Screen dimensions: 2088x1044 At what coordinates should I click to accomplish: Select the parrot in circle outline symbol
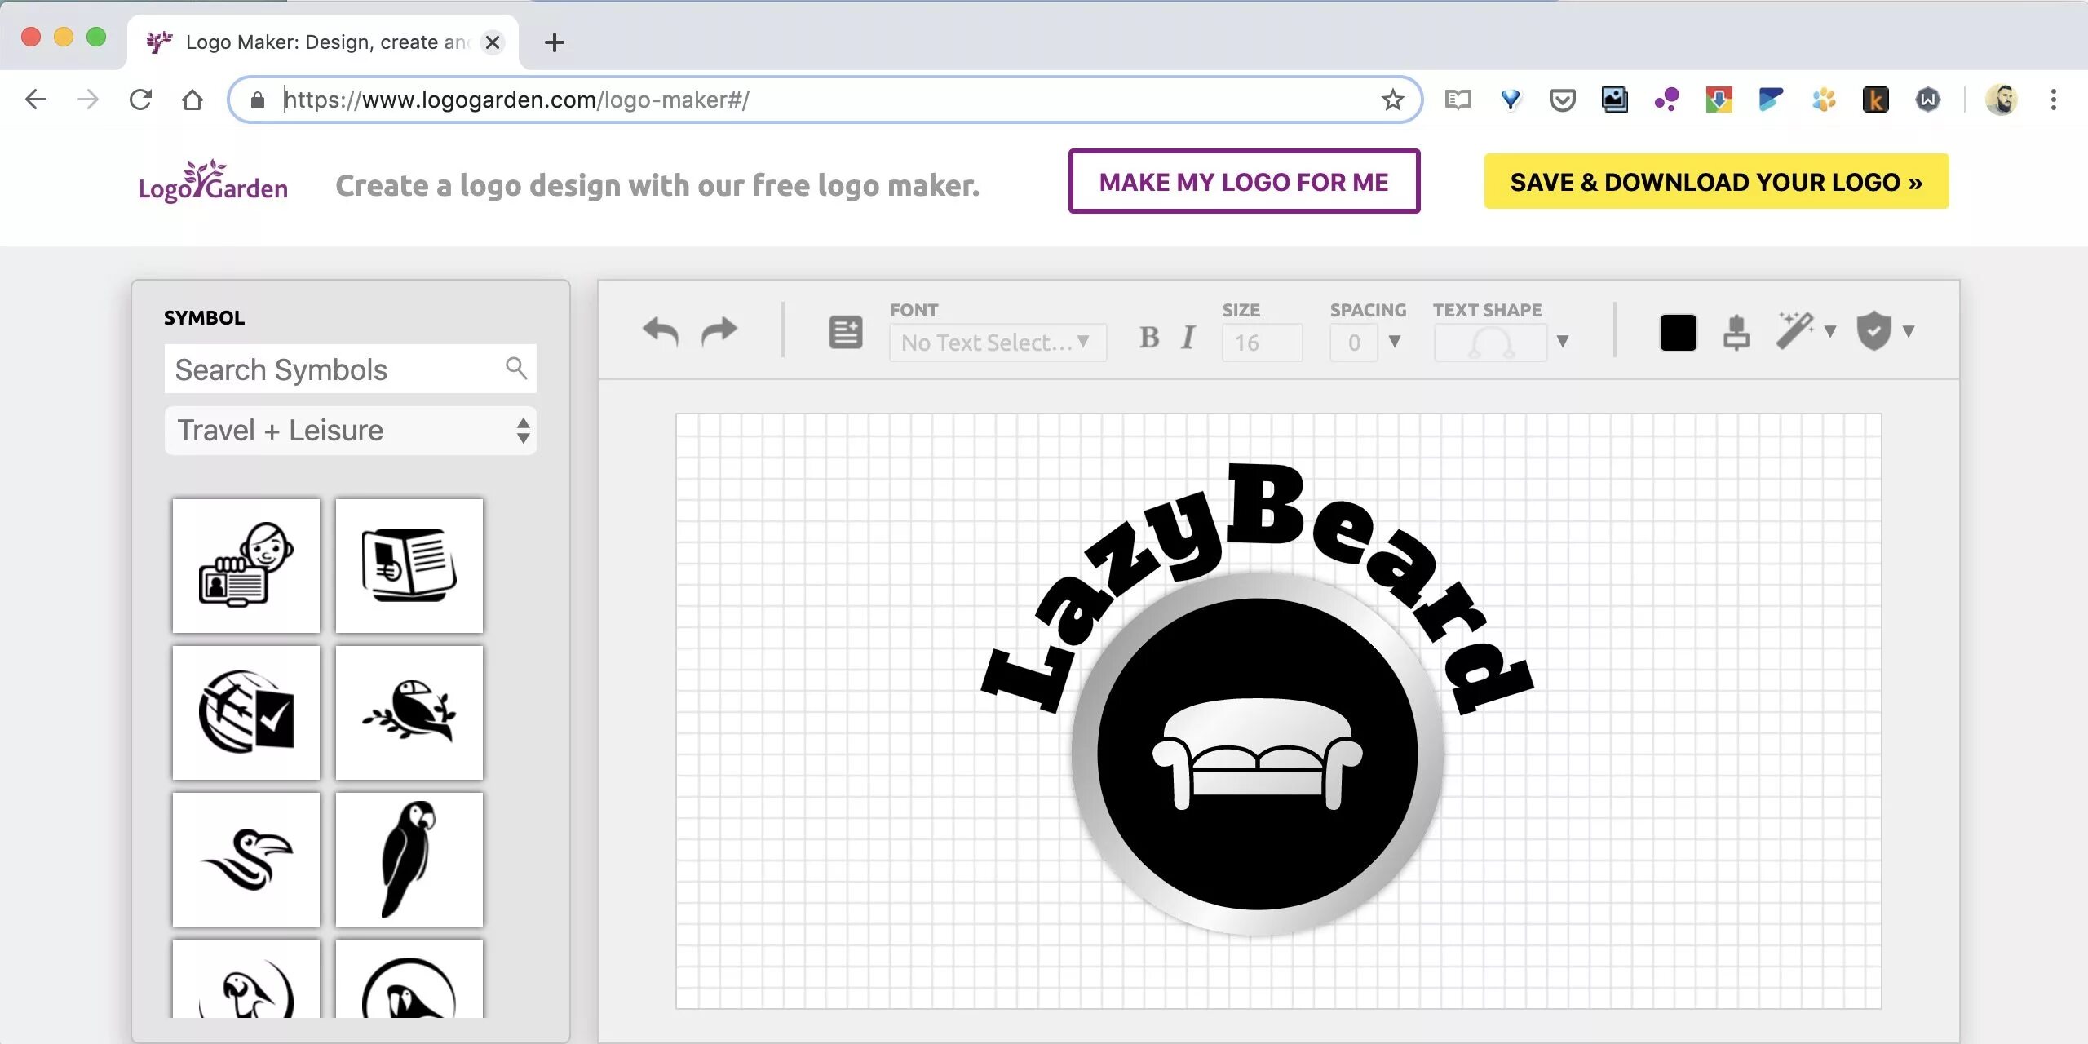point(246,979)
